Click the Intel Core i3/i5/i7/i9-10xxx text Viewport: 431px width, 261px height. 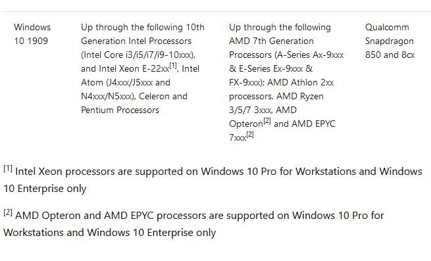pyautogui.click(x=138, y=55)
